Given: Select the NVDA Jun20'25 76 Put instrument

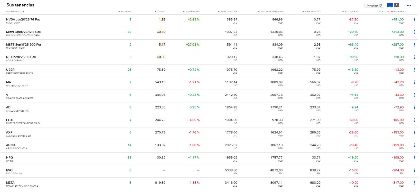Looking at the screenshot, I should (x=23, y=19).
